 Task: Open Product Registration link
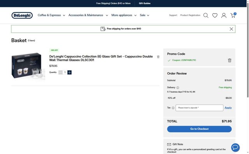click(x=190, y=15)
